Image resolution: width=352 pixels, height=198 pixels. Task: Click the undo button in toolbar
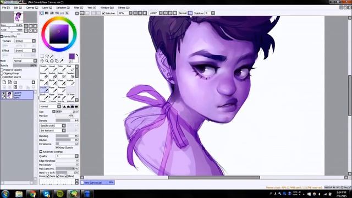(x=82, y=13)
